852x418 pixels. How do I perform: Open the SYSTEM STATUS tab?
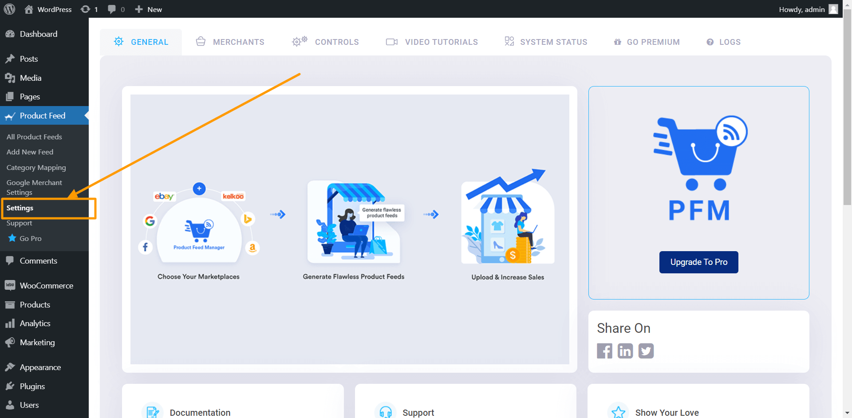pyautogui.click(x=546, y=42)
